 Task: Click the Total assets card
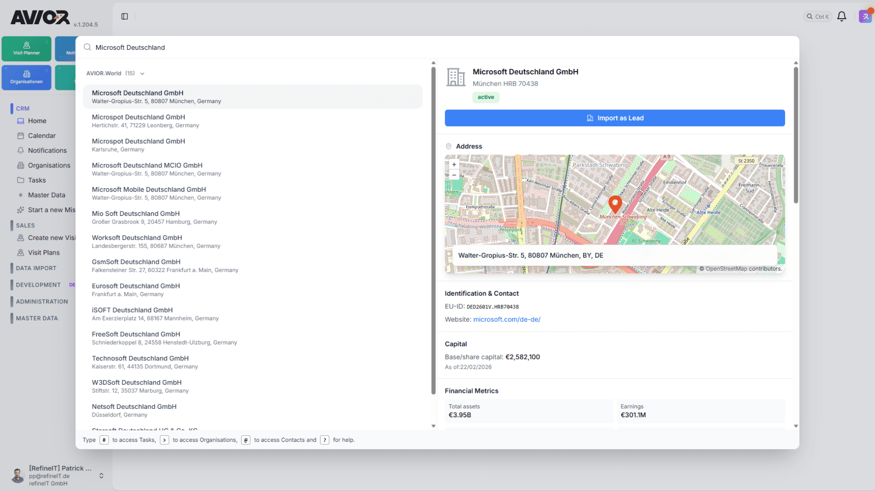pyautogui.click(x=529, y=411)
